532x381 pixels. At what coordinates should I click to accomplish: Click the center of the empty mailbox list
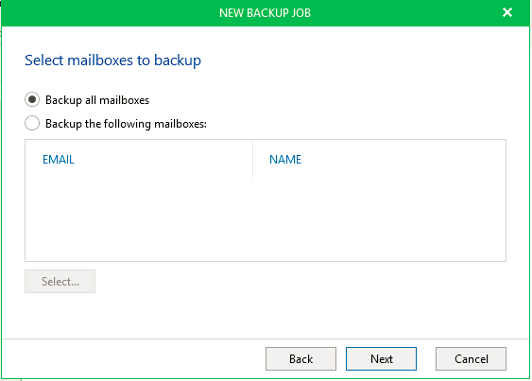pyautogui.click(x=266, y=200)
